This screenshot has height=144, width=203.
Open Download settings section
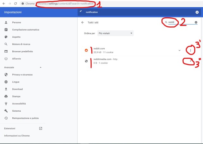click(x=17, y=89)
